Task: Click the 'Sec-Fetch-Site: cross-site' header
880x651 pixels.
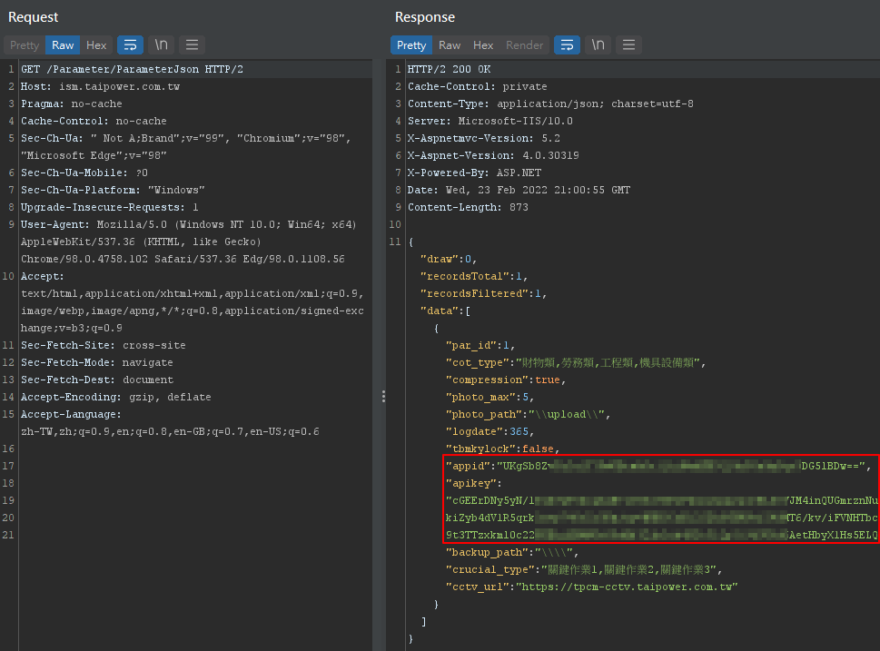Action: click(x=104, y=345)
